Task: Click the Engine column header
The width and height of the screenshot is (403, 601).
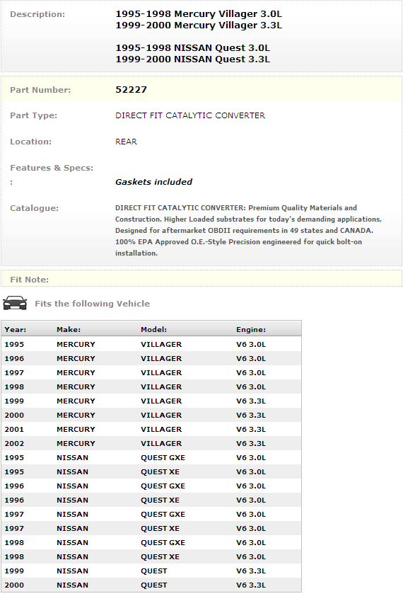Action: (x=251, y=330)
